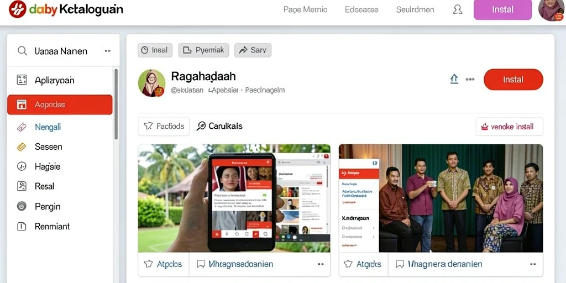This screenshot has width=566, height=283.
Task: Click the Pergin sidebar icon
Action: tap(22, 206)
